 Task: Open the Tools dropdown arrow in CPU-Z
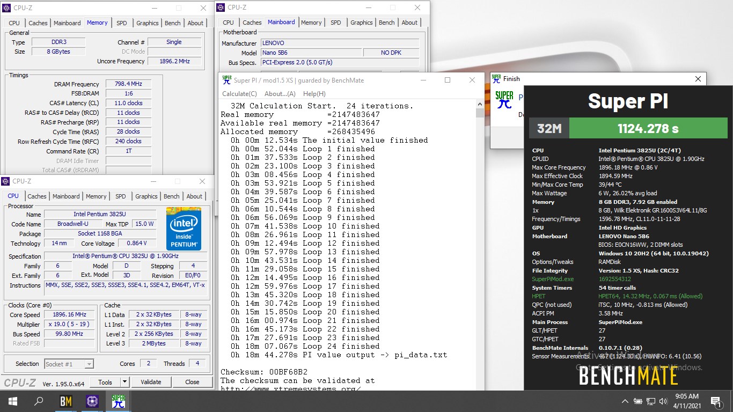tap(124, 382)
